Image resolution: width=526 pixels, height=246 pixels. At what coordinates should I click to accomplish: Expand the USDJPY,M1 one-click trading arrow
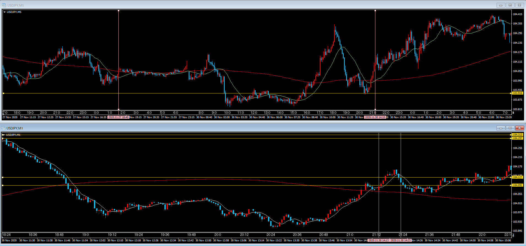pyautogui.click(x=4, y=135)
